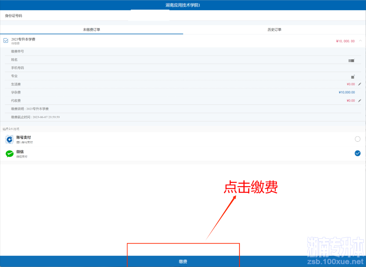
Task: Click the 湖南应用技术学院1 header title
Action: (x=183, y=5)
